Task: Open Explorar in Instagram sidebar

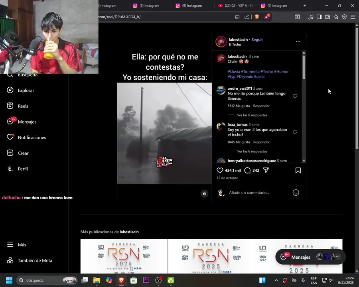Action: click(20, 90)
